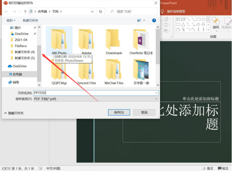Viewport: 232px width, 171px height.
Task: Choose the curve shape
Action: (194, 29)
